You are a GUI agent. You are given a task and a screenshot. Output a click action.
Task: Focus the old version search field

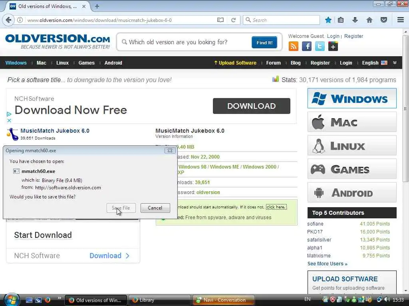tap(185, 42)
